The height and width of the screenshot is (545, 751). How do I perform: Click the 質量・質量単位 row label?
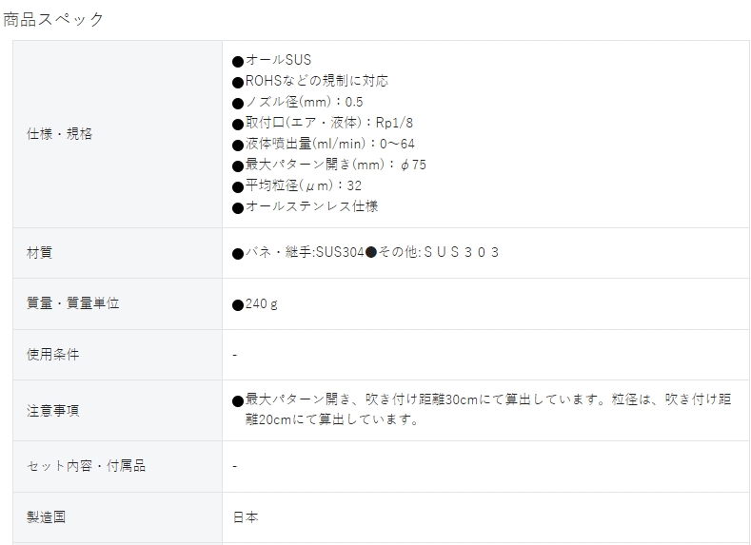pyautogui.click(x=72, y=303)
